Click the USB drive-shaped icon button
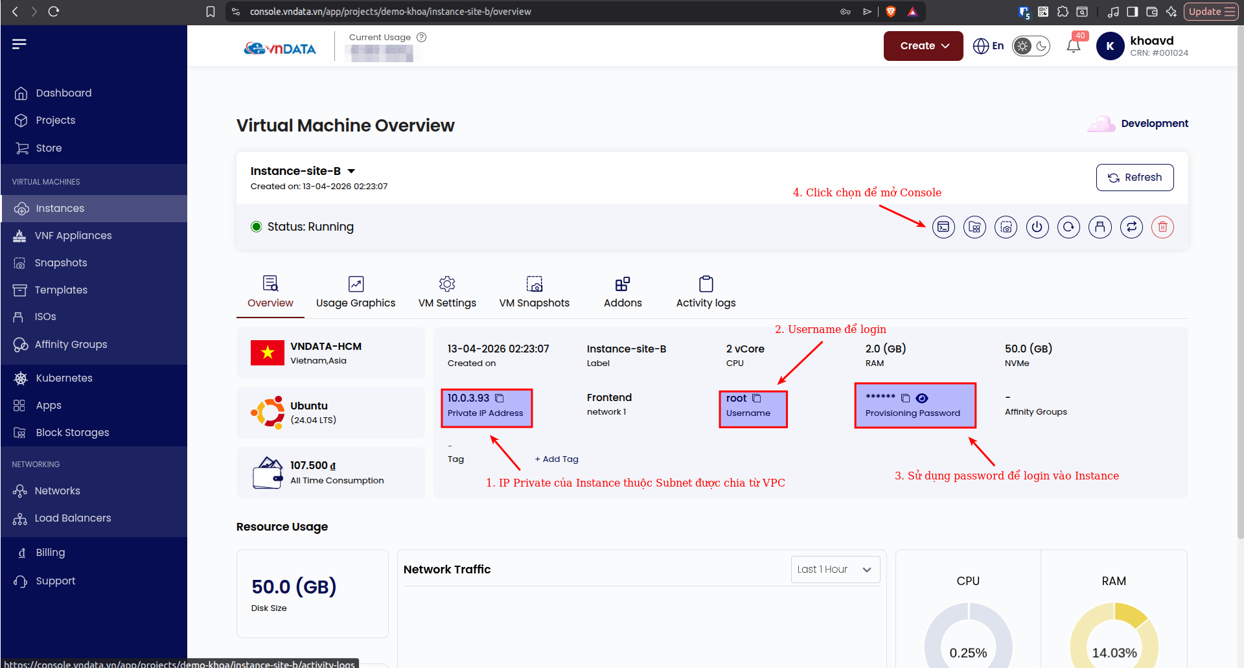 point(1100,227)
